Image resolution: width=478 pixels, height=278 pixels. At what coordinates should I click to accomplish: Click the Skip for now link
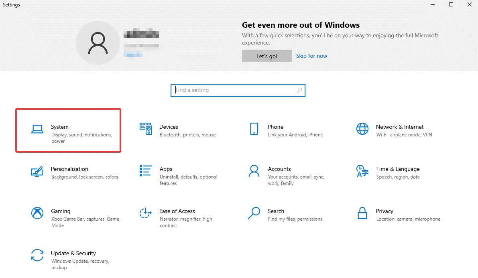[x=311, y=56]
